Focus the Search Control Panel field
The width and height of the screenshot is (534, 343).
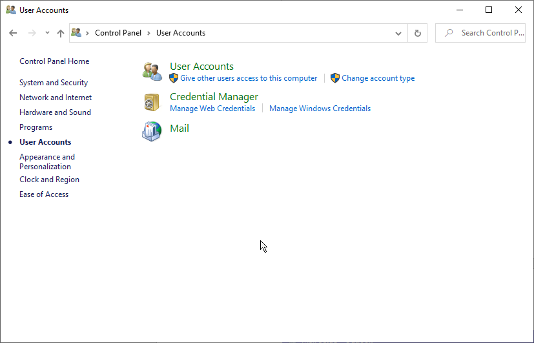tap(480, 33)
